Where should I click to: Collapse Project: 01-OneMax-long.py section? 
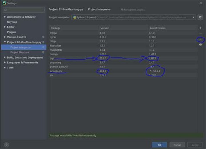(x=5, y=42)
